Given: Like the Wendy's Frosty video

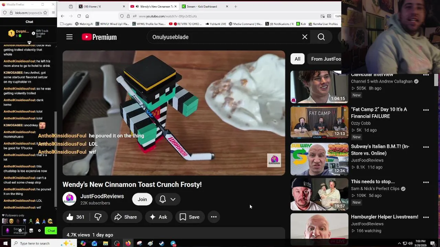Looking at the screenshot, I should point(76,217).
